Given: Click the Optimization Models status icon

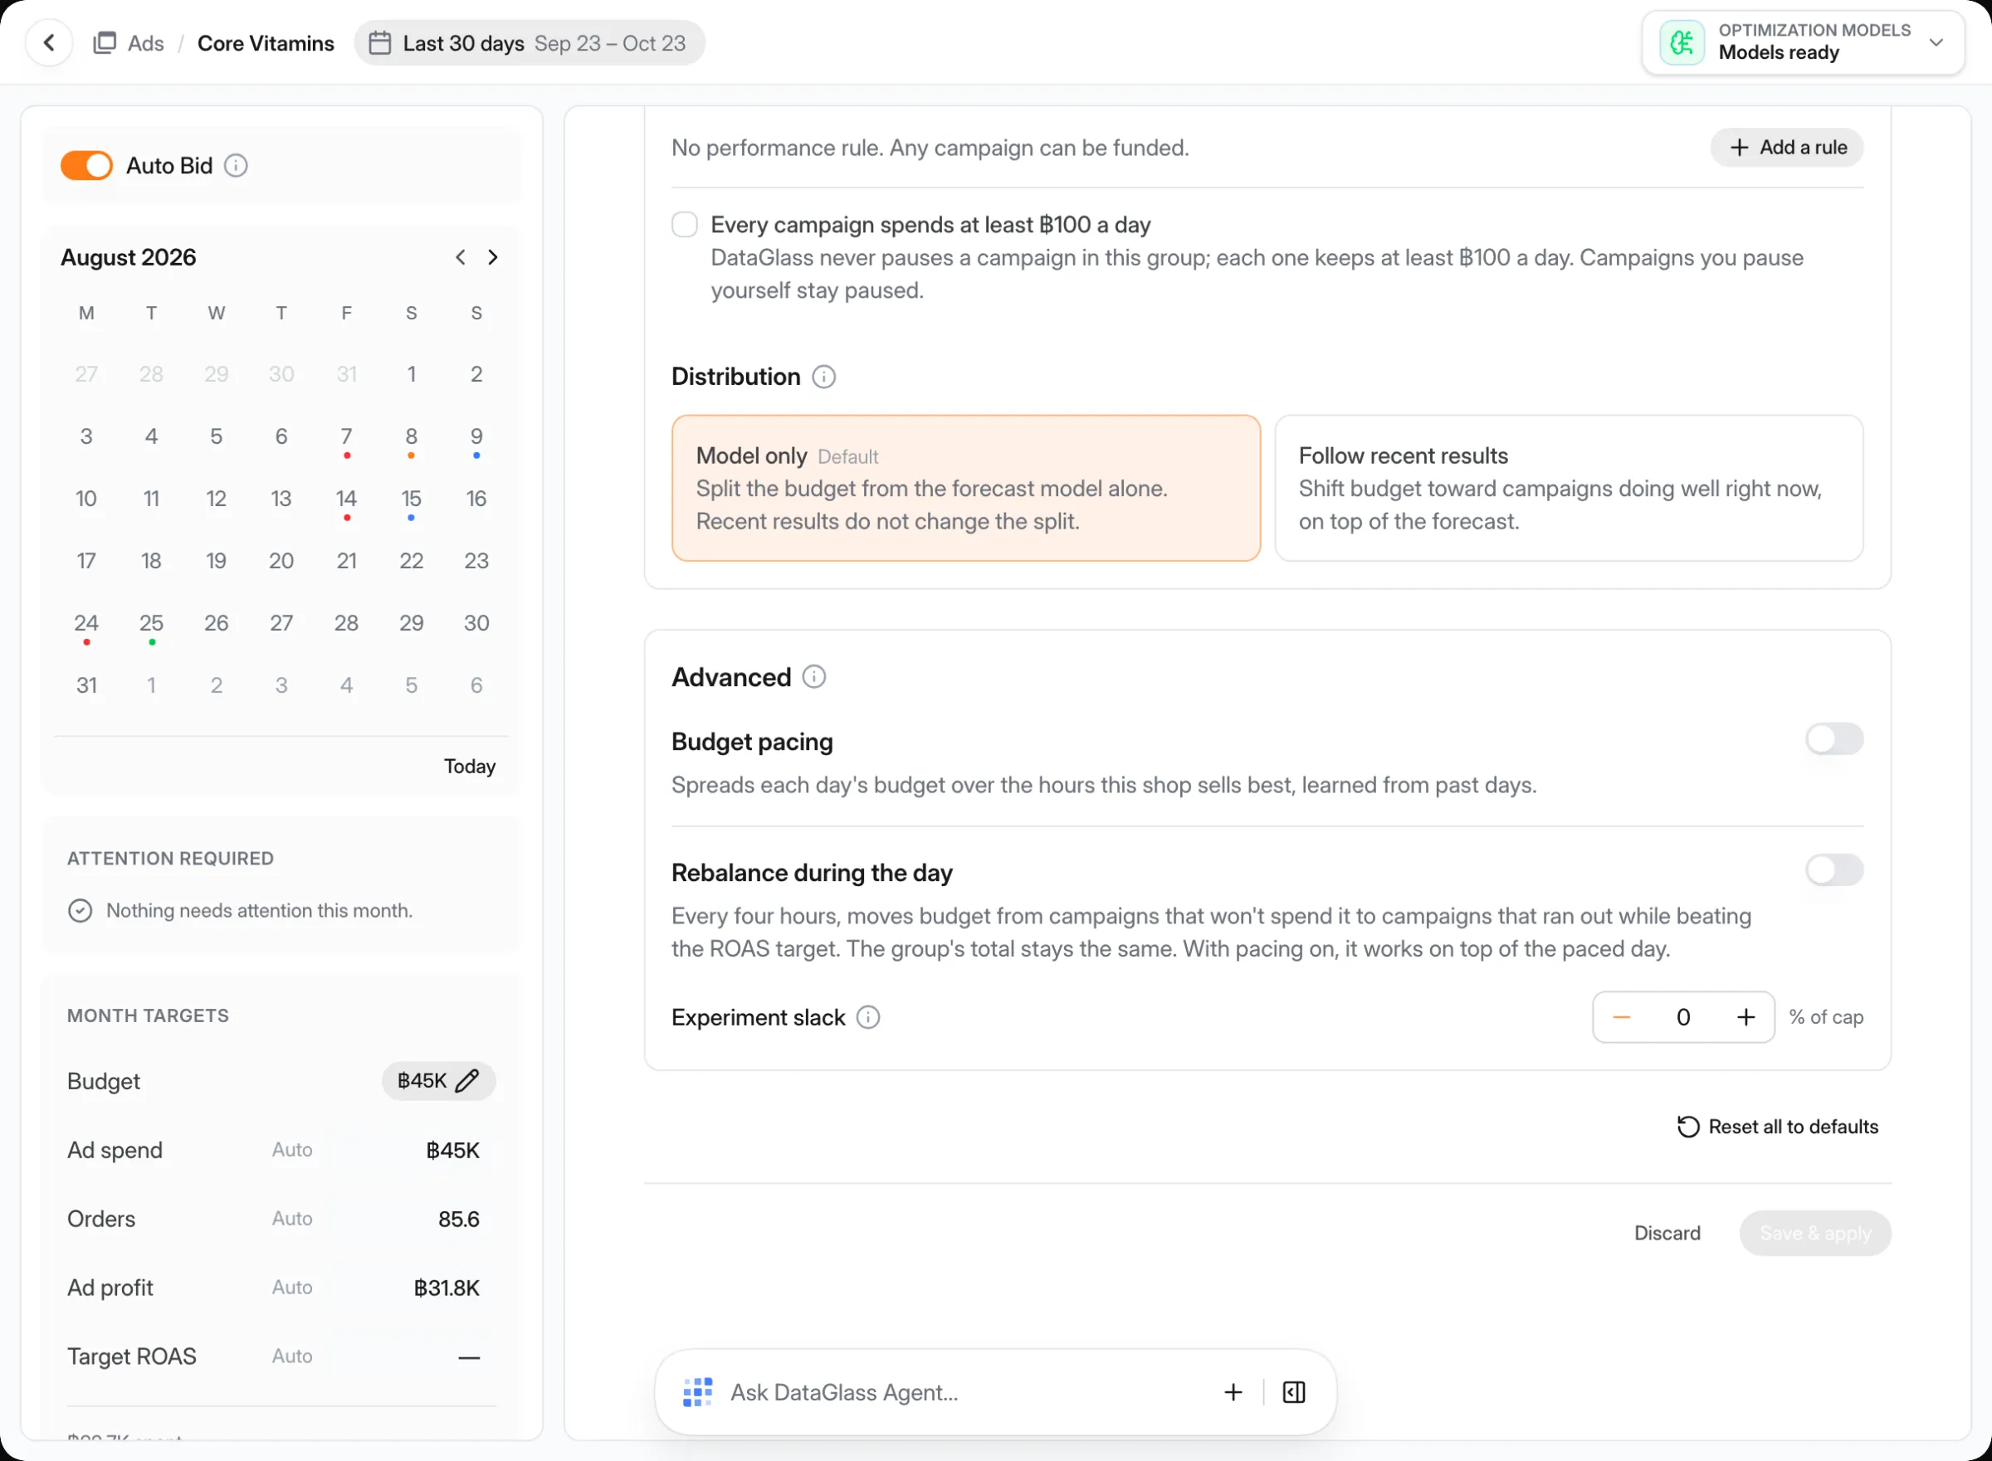Looking at the screenshot, I should click(1682, 42).
